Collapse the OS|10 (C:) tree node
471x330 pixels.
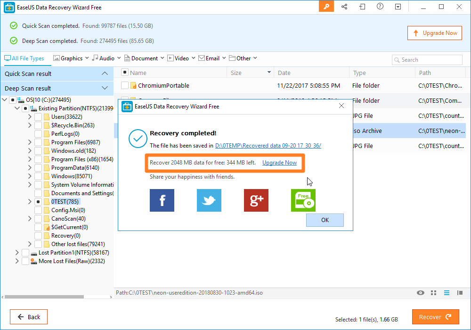(x=5, y=99)
